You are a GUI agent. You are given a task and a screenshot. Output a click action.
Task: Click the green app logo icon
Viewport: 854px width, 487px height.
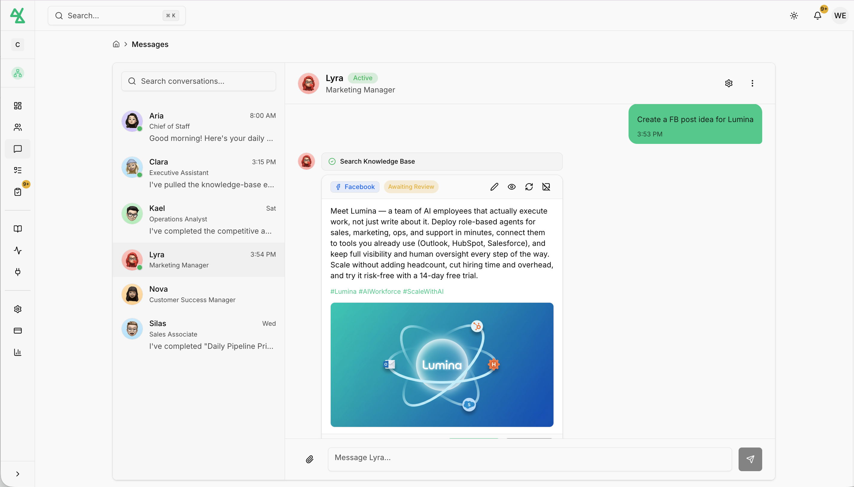point(17,15)
